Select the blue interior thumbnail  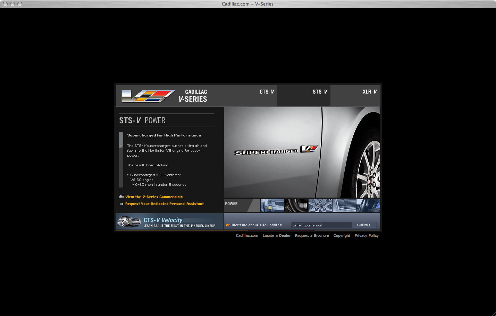point(368,206)
